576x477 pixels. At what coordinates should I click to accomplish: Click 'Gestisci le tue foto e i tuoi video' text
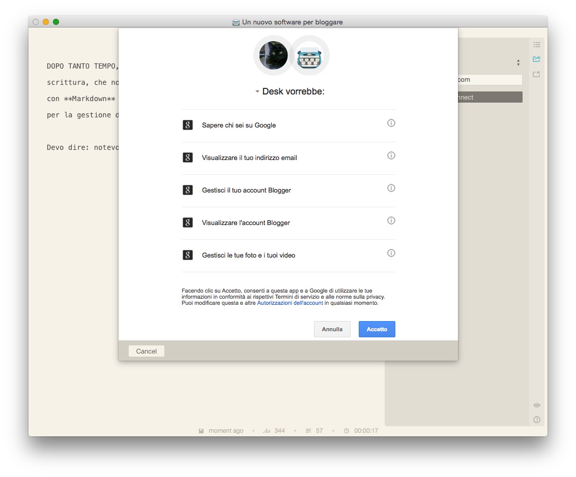[x=248, y=255]
